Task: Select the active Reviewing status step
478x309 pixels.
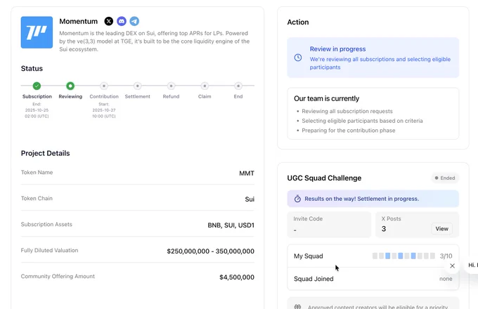Action: 70,86
